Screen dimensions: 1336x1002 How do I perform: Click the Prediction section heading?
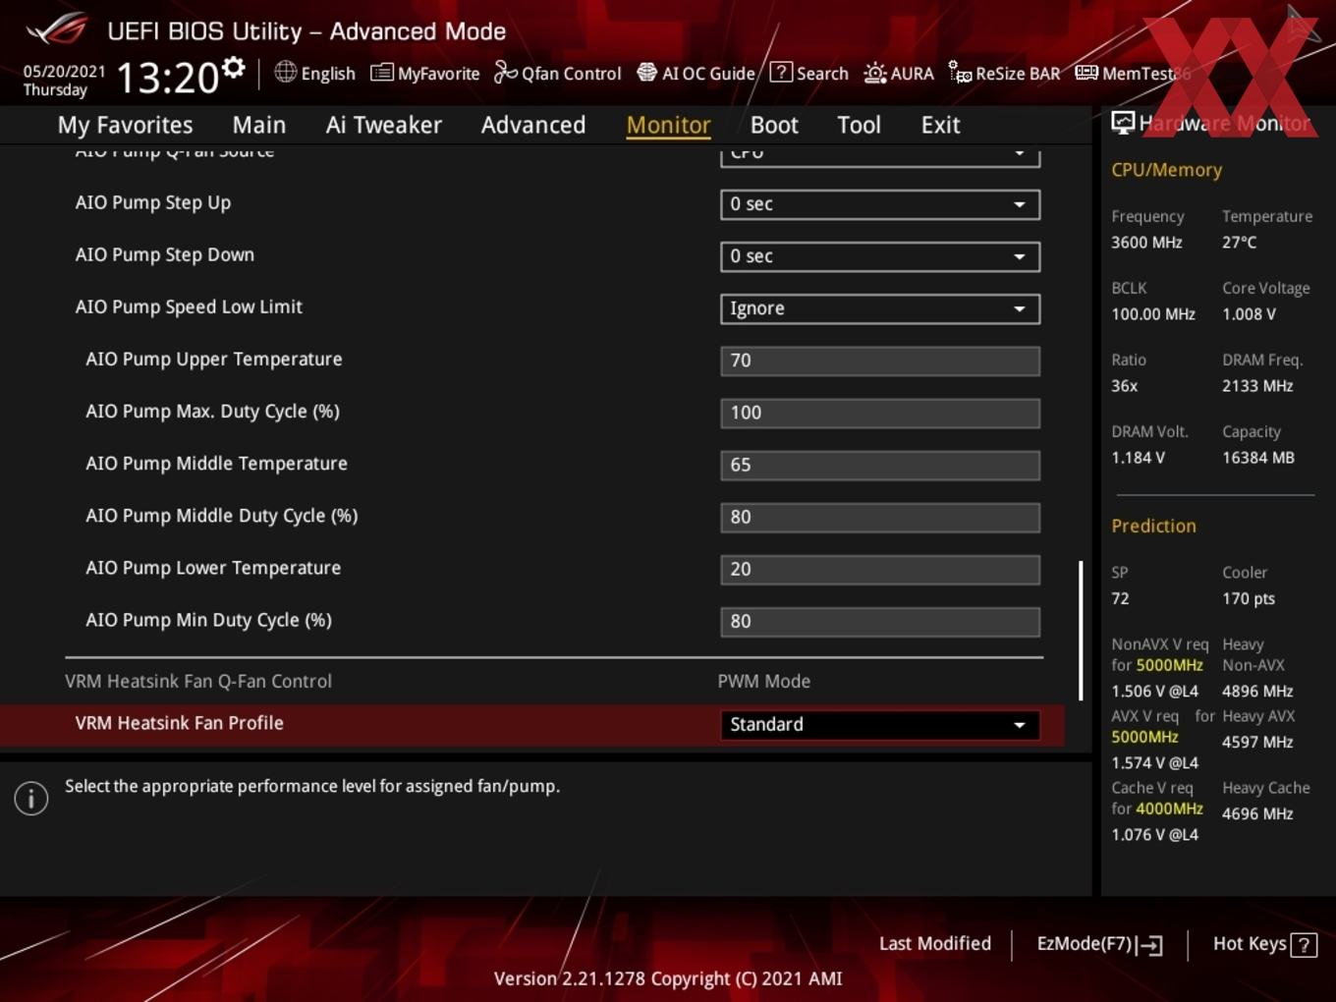(x=1153, y=526)
